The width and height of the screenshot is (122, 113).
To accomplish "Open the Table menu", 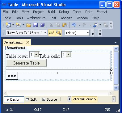I will pyautogui.click(x=7, y=18).
